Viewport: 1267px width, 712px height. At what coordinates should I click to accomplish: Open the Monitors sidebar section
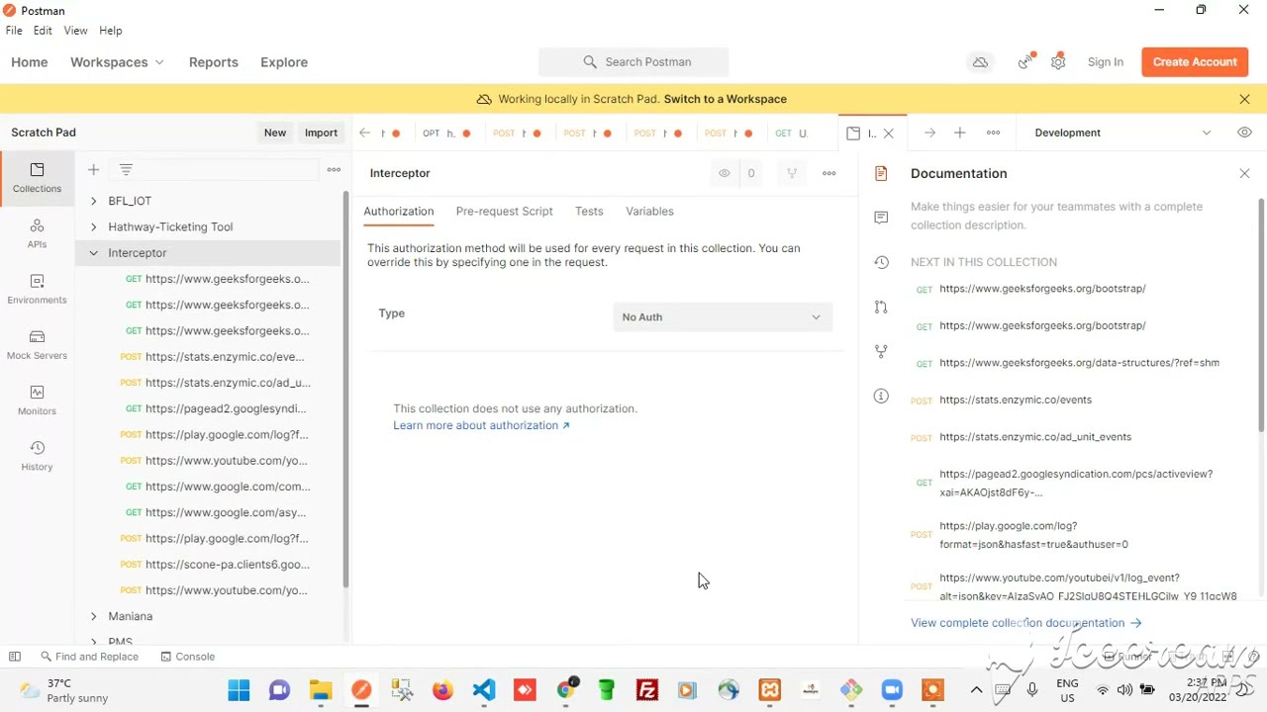(x=37, y=400)
